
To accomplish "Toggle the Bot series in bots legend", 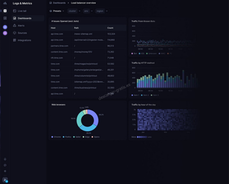I will (134, 53).
